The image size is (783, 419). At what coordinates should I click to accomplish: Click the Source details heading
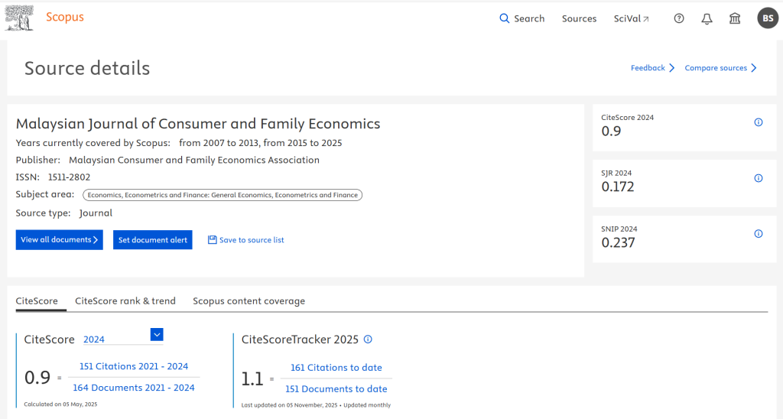(x=87, y=68)
